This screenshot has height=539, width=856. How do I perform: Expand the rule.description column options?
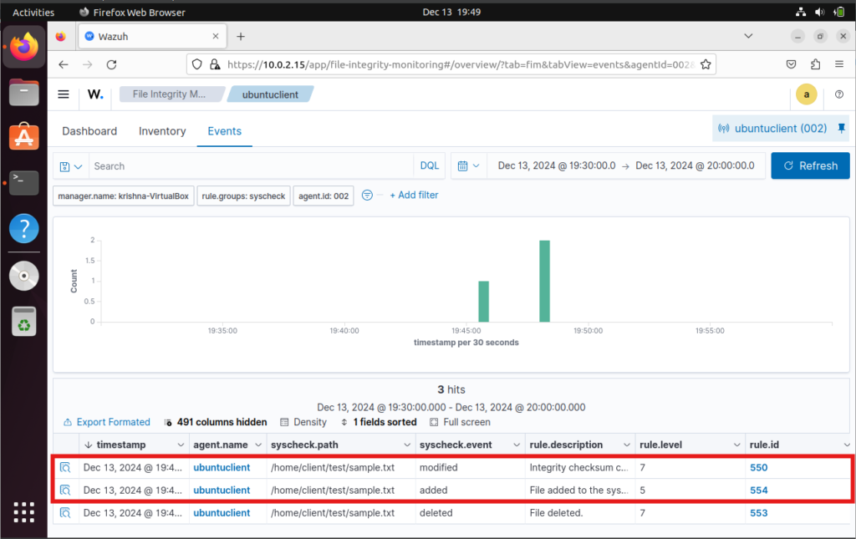coord(627,445)
